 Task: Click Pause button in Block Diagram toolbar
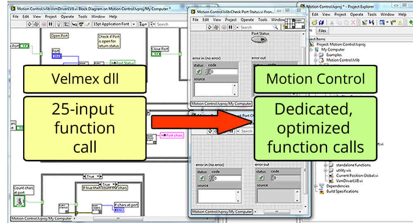coord(50,24)
